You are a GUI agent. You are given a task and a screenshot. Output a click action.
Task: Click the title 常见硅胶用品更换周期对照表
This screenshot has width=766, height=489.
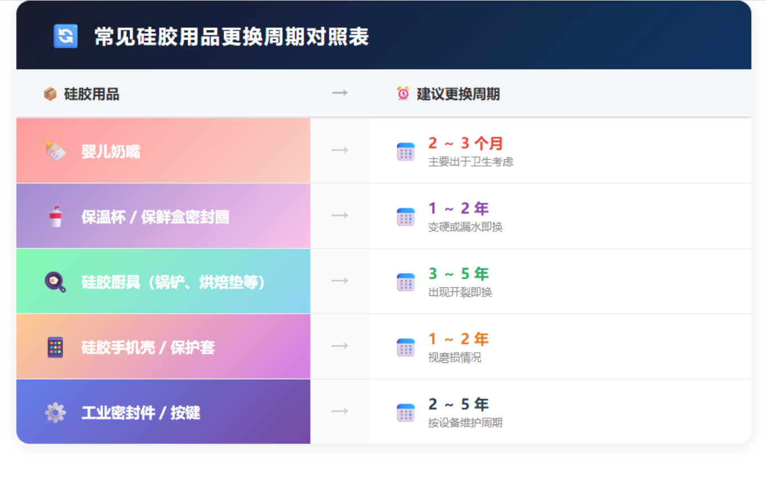tap(231, 37)
